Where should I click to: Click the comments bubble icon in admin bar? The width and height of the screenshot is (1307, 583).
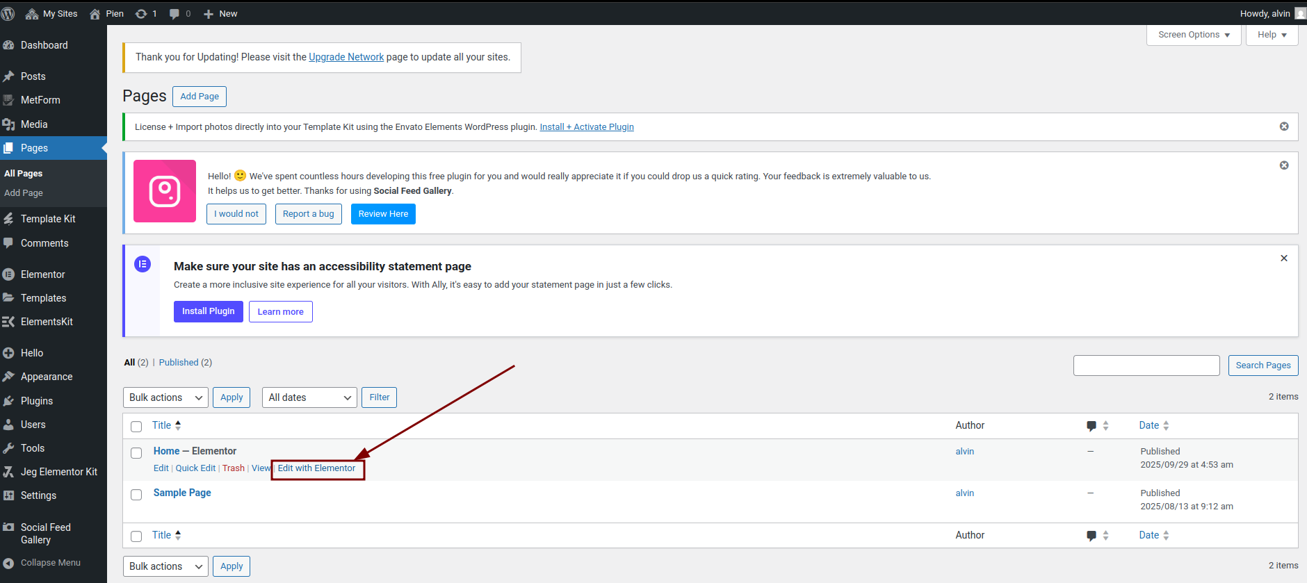[x=174, y=14]
